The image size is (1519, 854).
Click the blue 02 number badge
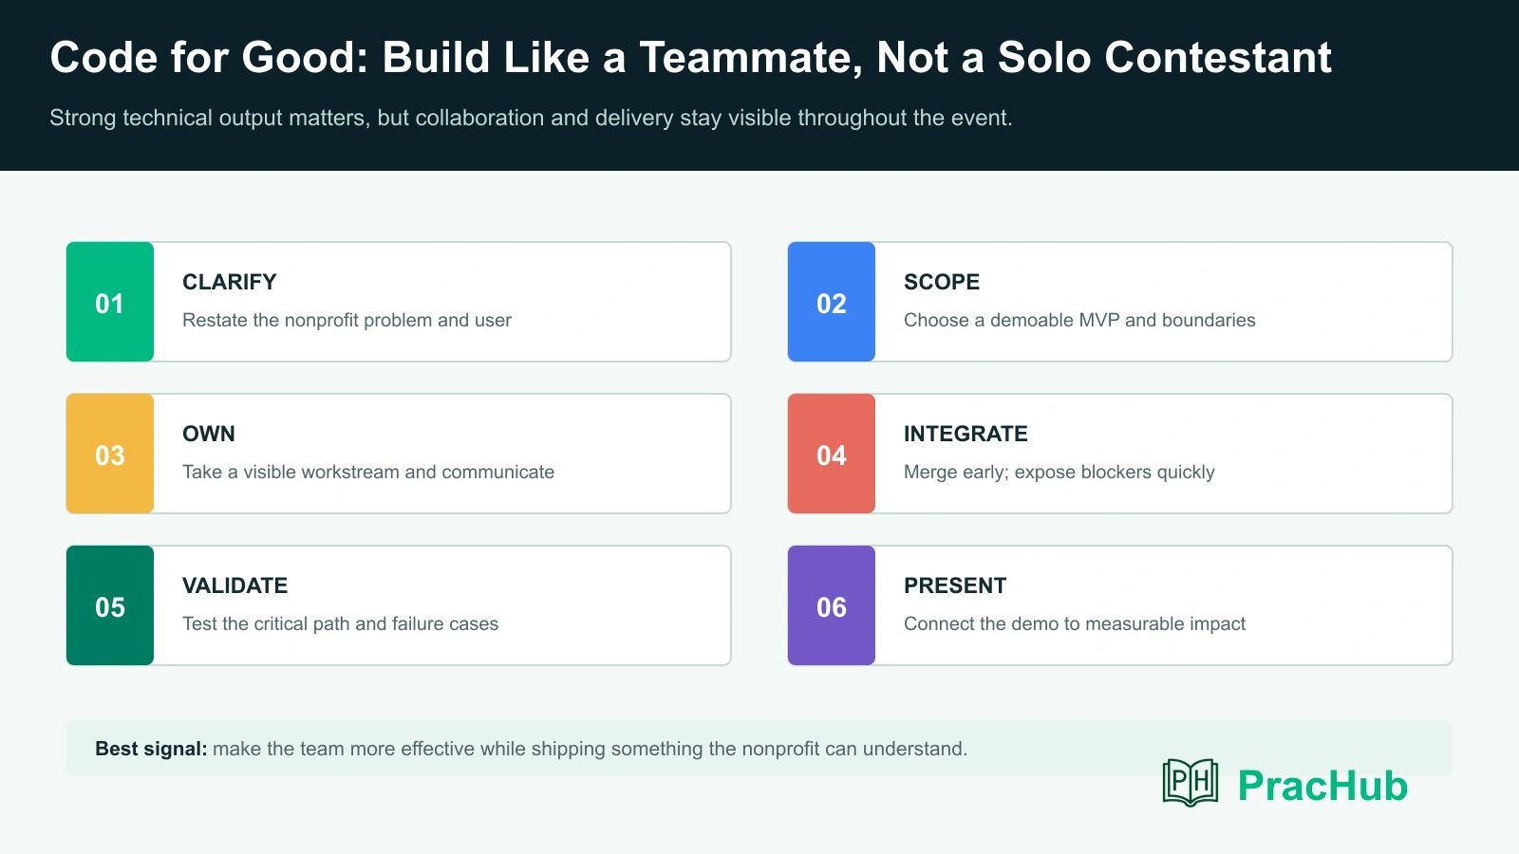[832, 302]
